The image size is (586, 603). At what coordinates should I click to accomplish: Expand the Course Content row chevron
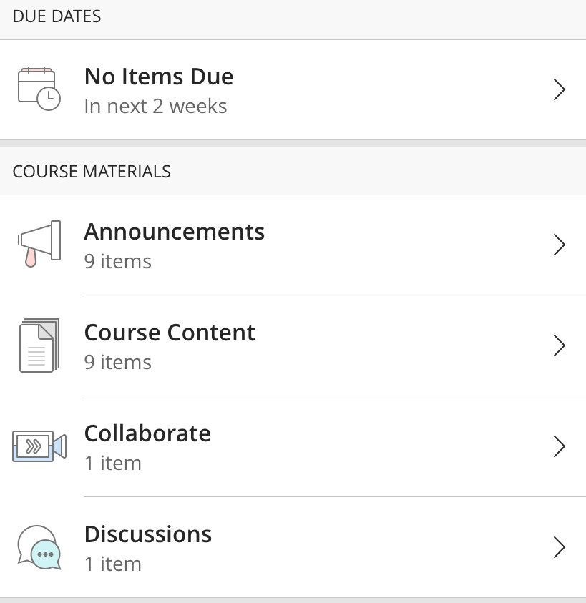559,345
